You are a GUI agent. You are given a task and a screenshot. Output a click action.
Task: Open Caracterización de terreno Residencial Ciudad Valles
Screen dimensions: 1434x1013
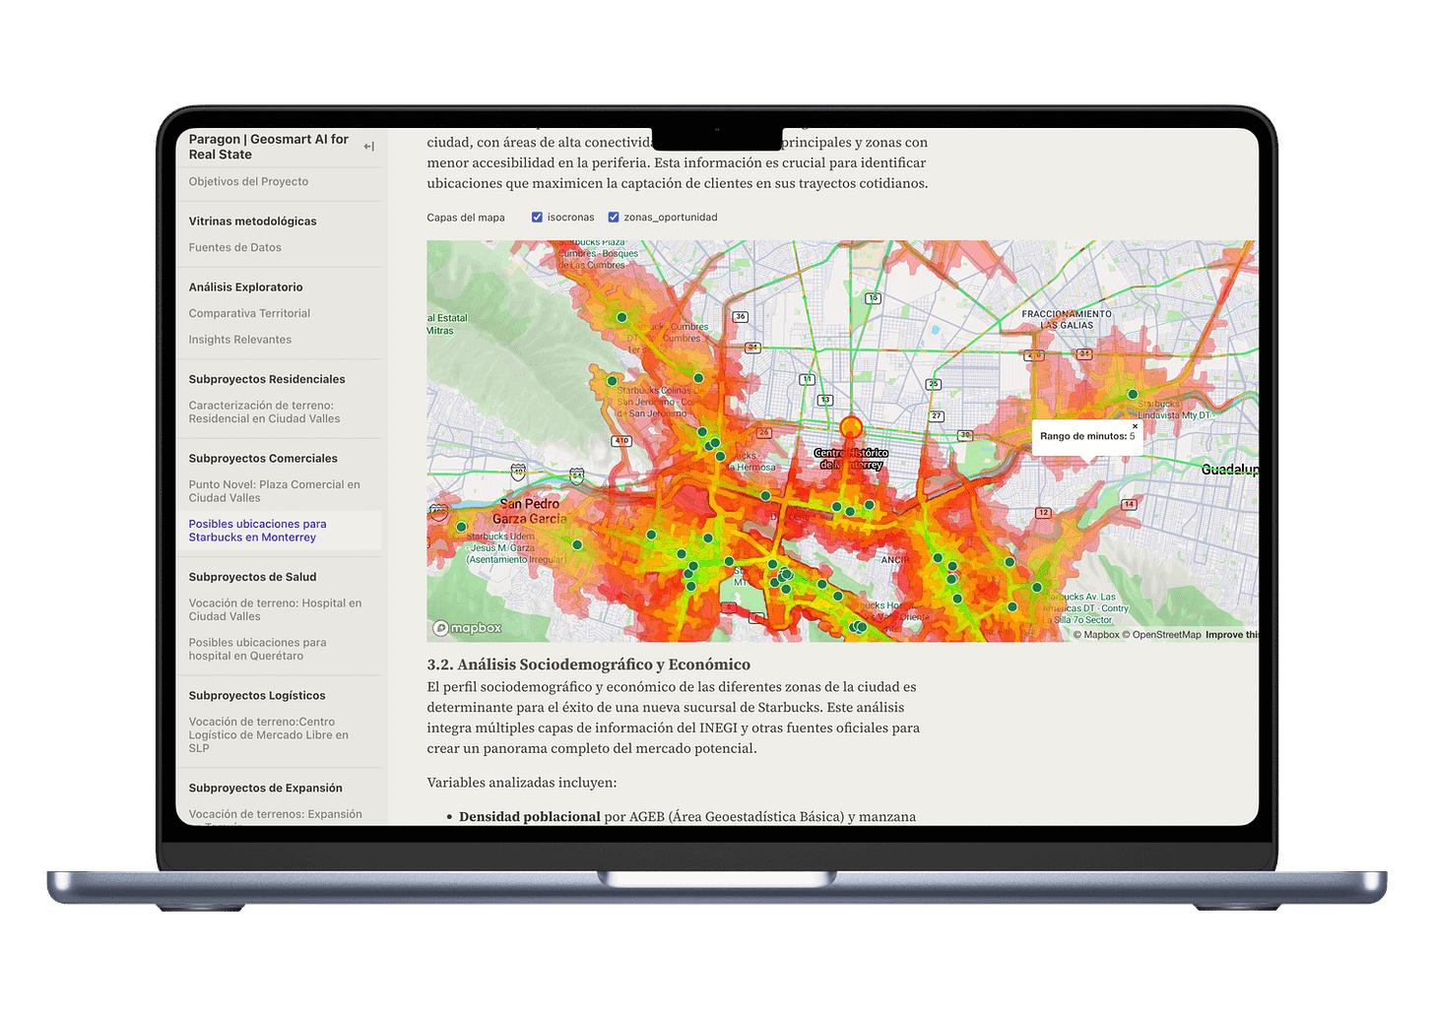(264, 412)
